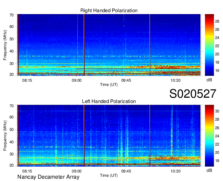Click the 22 value on bottom colorbar
This screenshot has width=223, height=181.
point(217,145)
